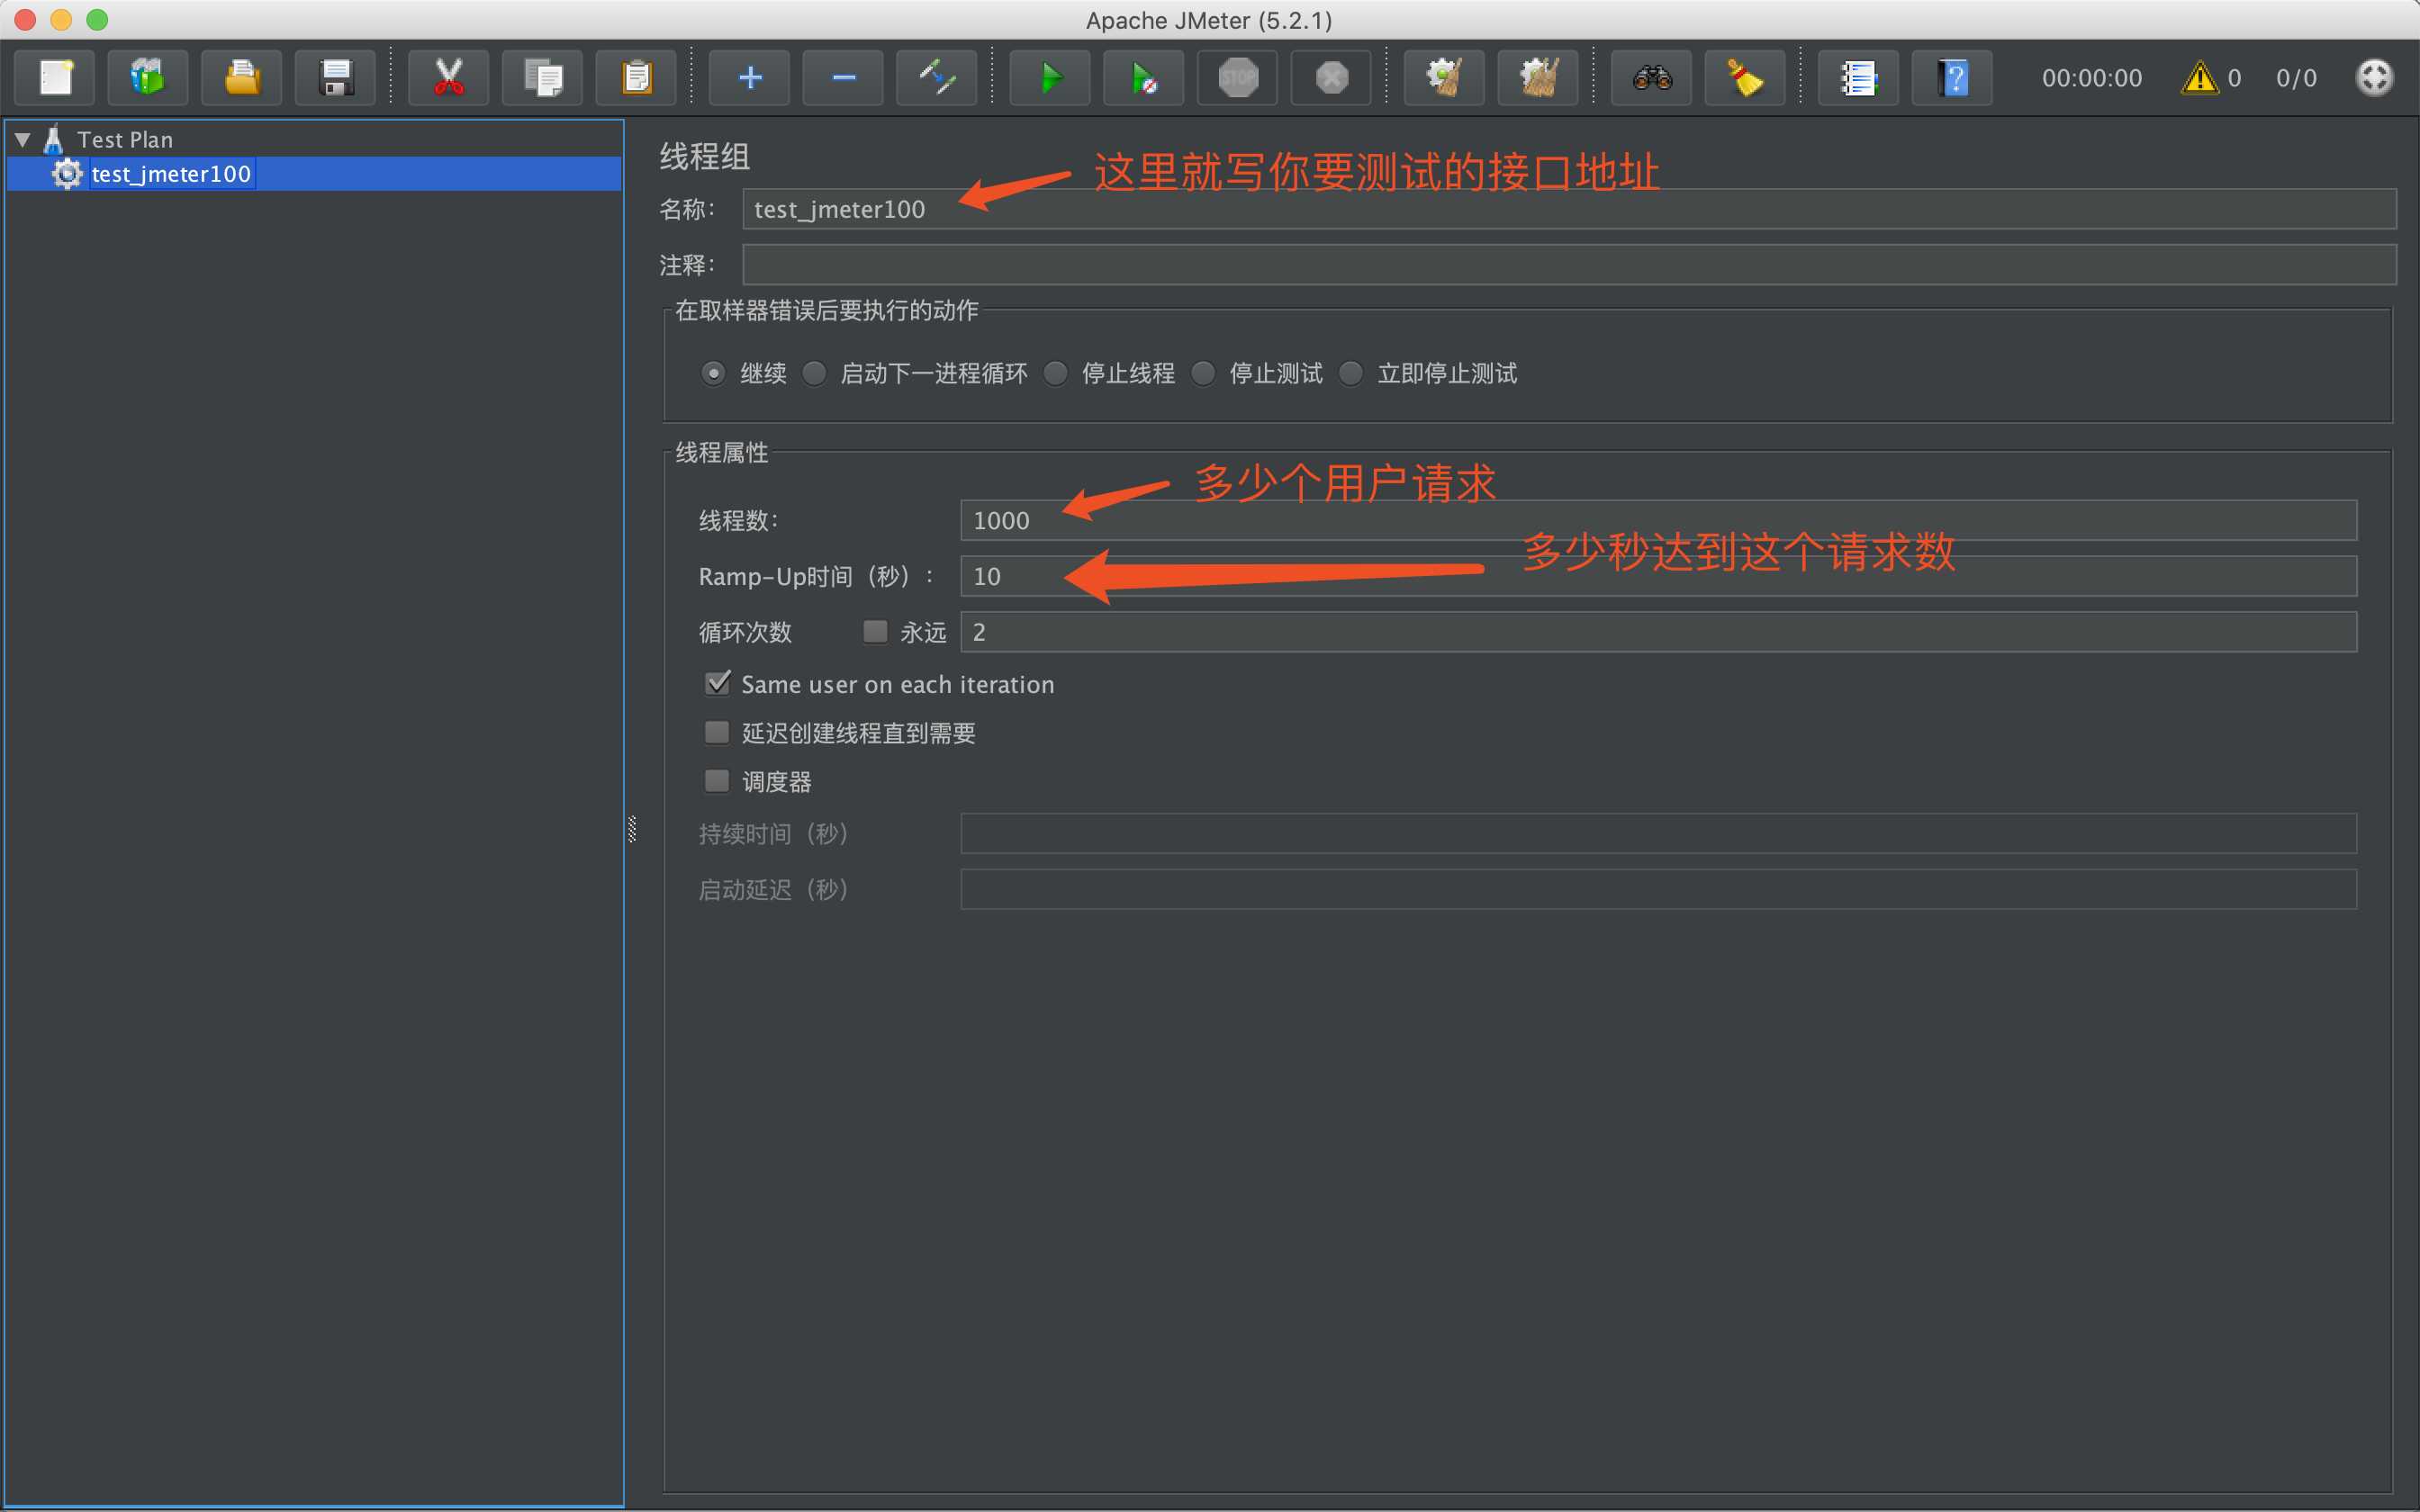Click the Cut scissors icon

click(449, 77)
